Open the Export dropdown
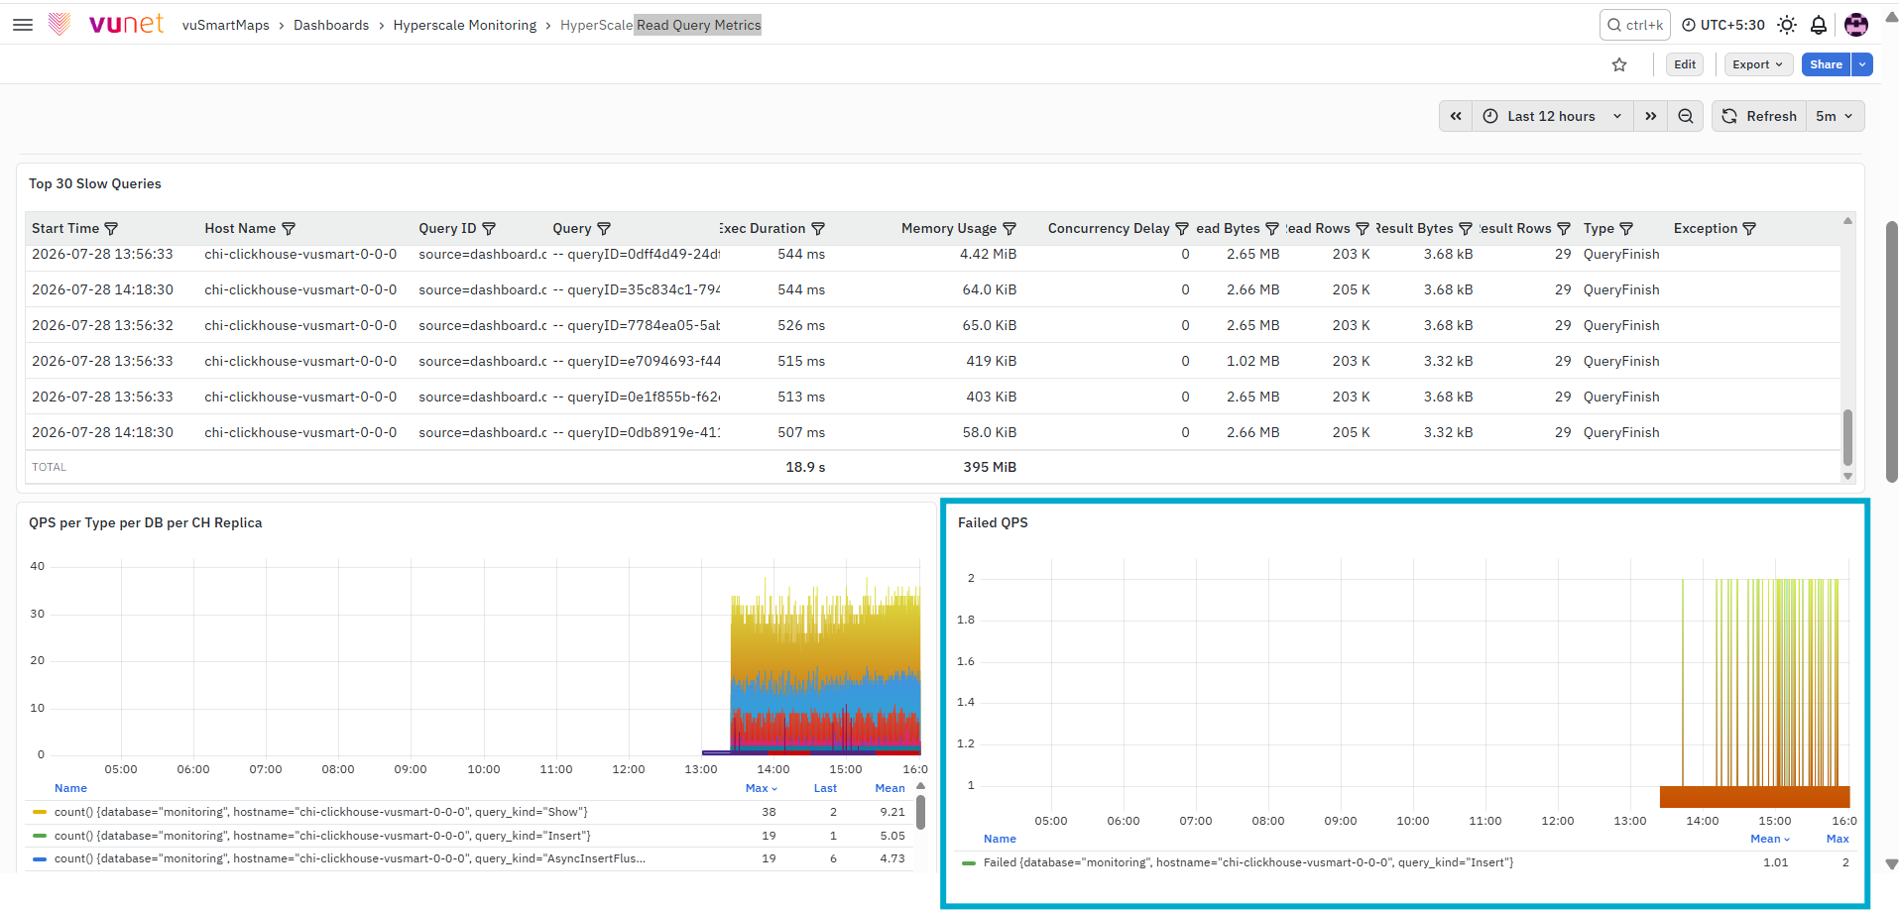 [x=1758, y=64]
